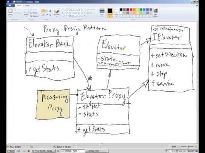The image size is (205, 153).
Task: Click Crop in the Image group
Action: tap(34, 10)
